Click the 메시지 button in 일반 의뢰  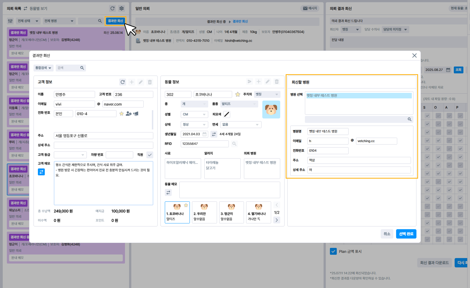[310, 9]
